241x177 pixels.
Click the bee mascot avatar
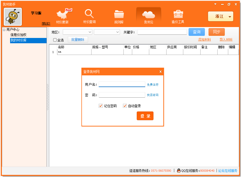pyautogui.click(x=13, y=17)
